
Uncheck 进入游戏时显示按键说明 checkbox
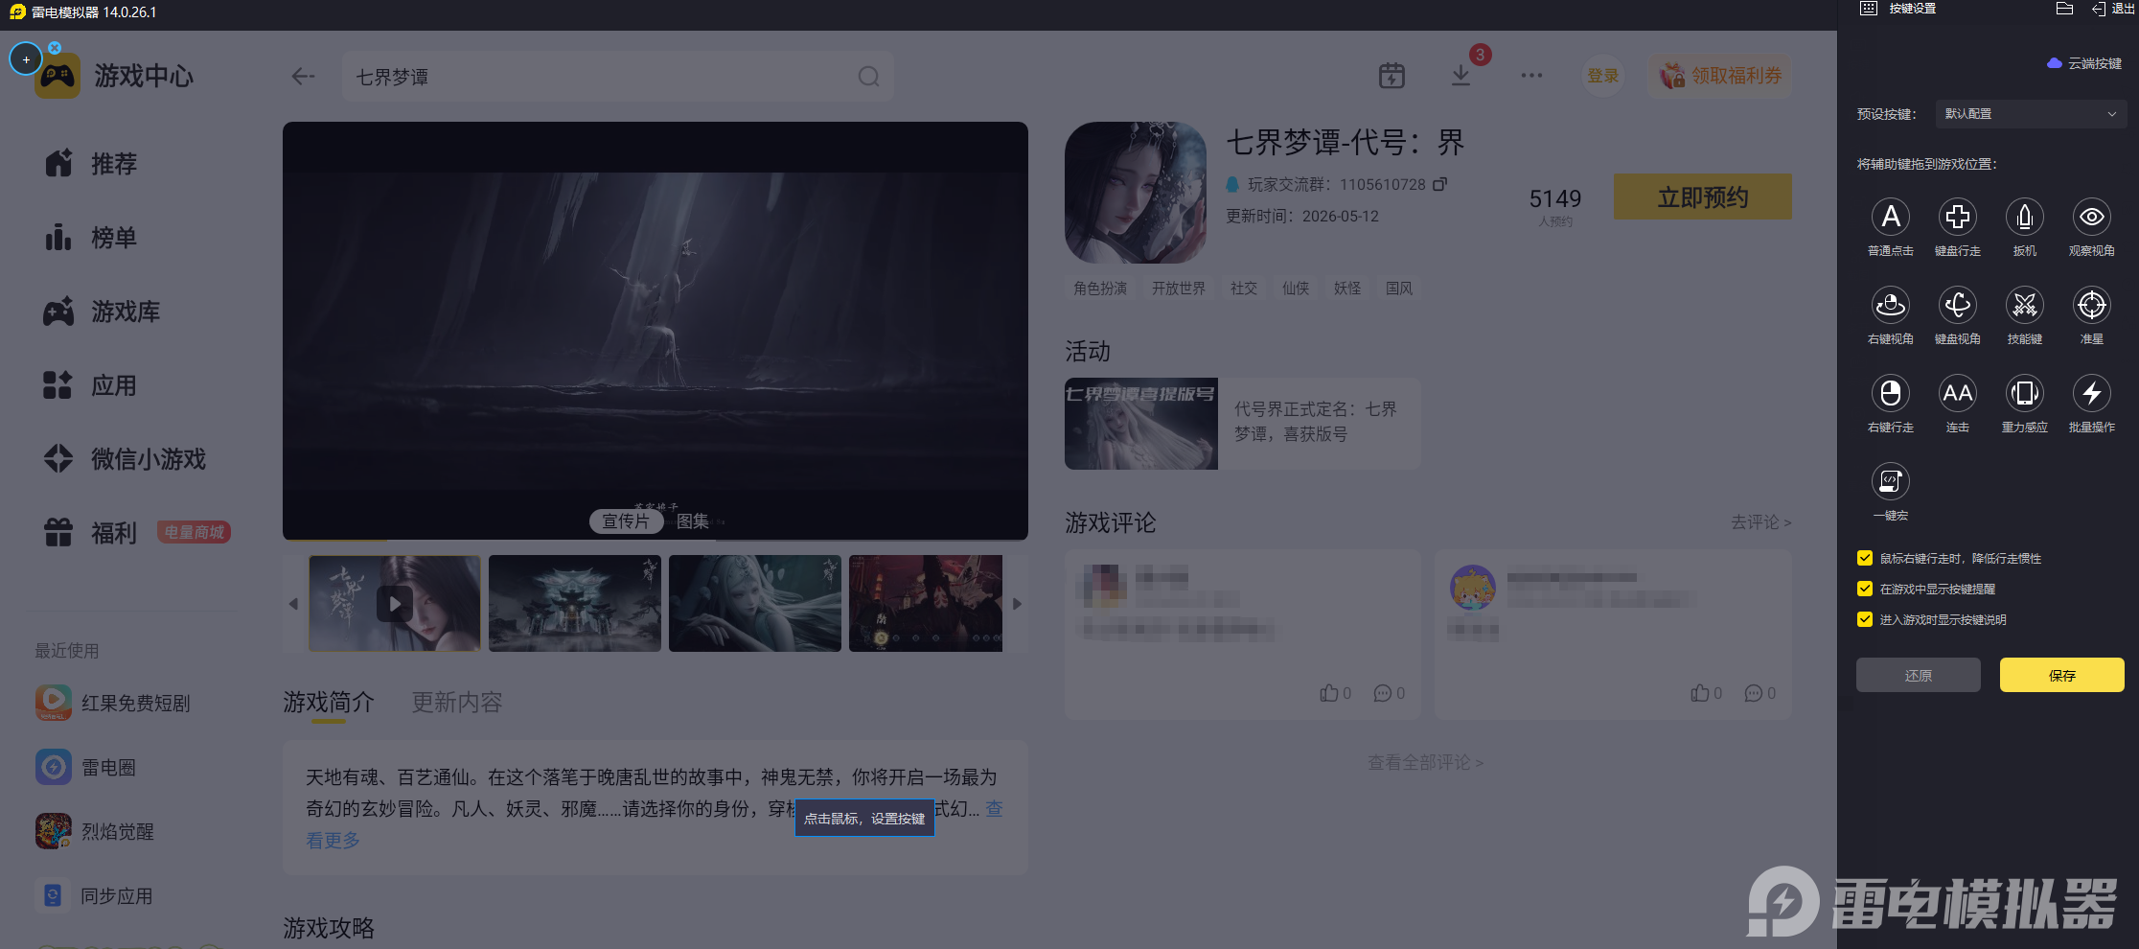pyautogui.click(x=1864, y=619)
